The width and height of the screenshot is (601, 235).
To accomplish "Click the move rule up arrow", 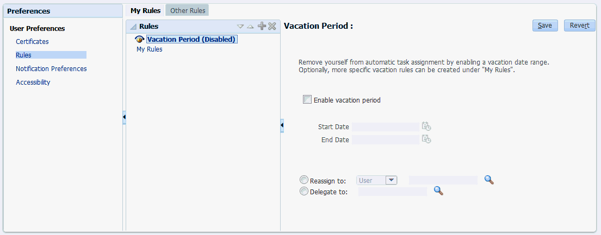I will [250, 26].
